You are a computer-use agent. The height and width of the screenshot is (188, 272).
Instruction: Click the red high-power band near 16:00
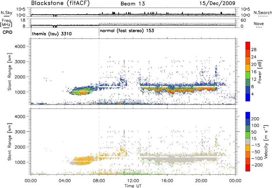(x=179, y=90)
